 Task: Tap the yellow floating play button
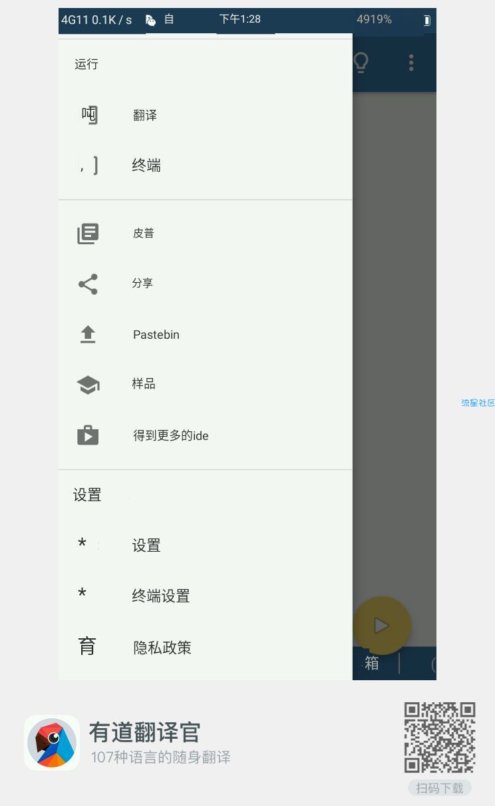click(381, 626)
